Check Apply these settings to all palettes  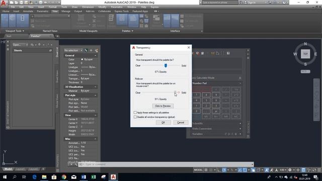135,113
